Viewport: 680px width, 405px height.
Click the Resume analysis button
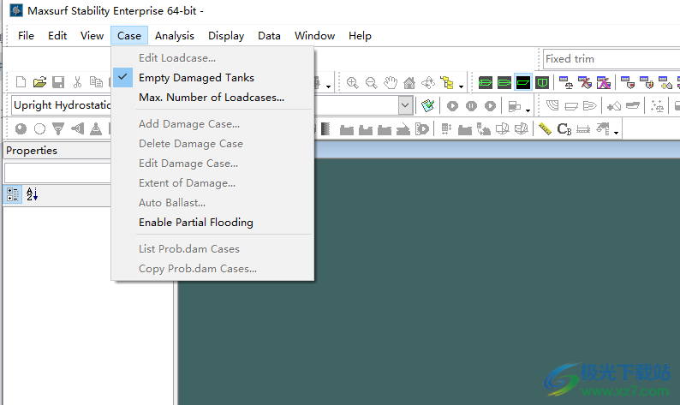pos(490,106)
